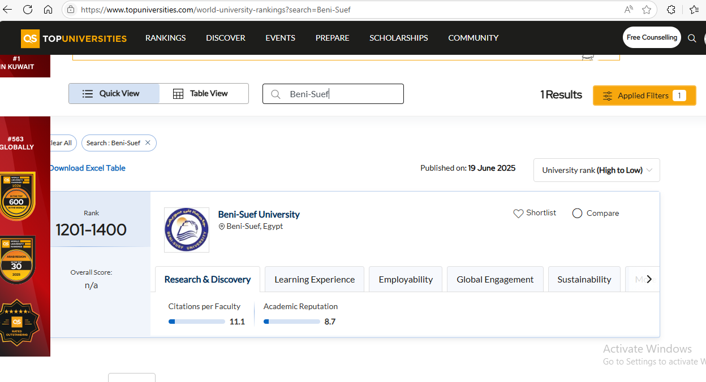Select the Employability tab
This screenshot has height=382, width=706.
click(406, 279)
